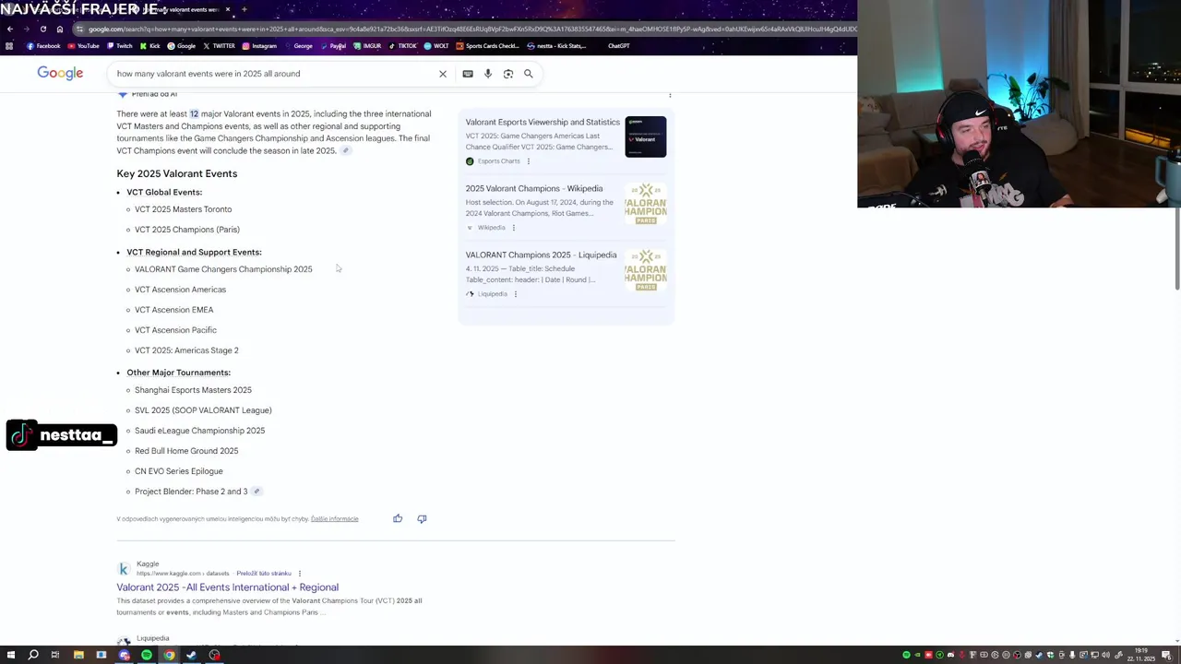Open the Instagram bookmark
This screenshot has width=1181, height=664.
[259, 46]
